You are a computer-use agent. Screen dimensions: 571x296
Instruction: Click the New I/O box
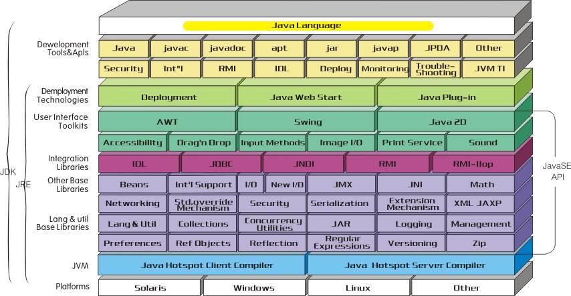286,185
